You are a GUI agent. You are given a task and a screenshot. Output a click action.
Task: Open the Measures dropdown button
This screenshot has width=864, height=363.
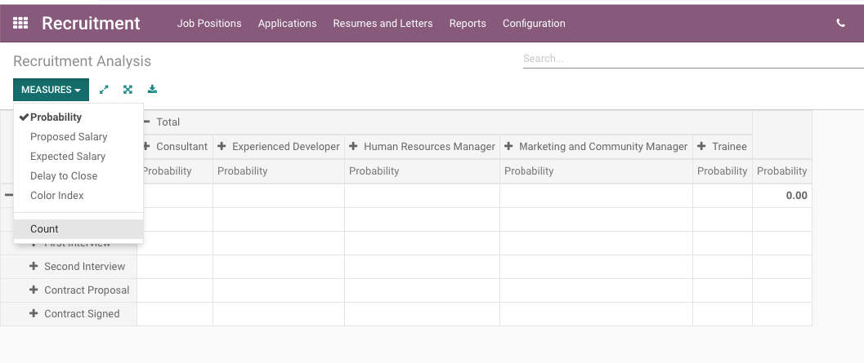point(51,90)
